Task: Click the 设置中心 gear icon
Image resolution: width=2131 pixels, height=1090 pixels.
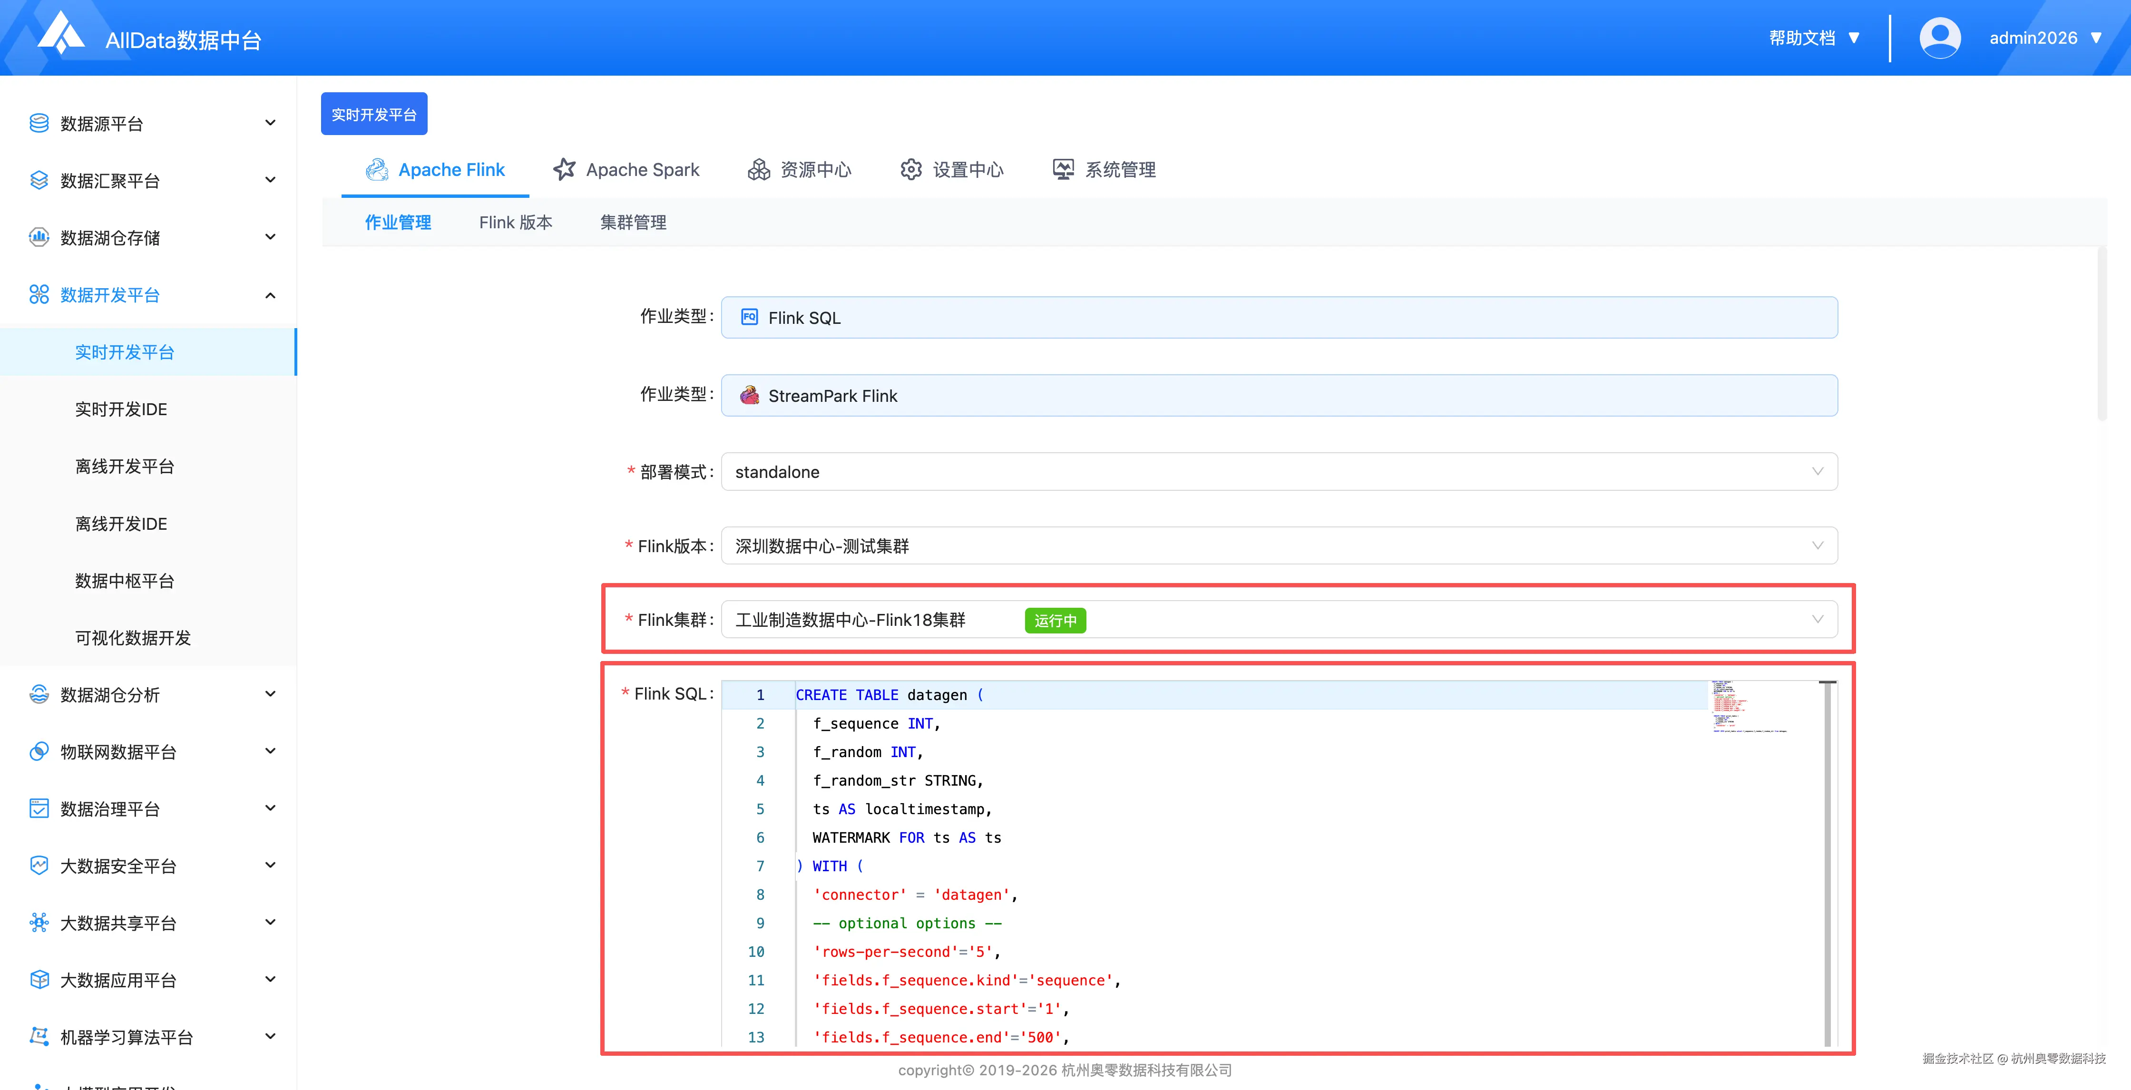Action: 911,169
